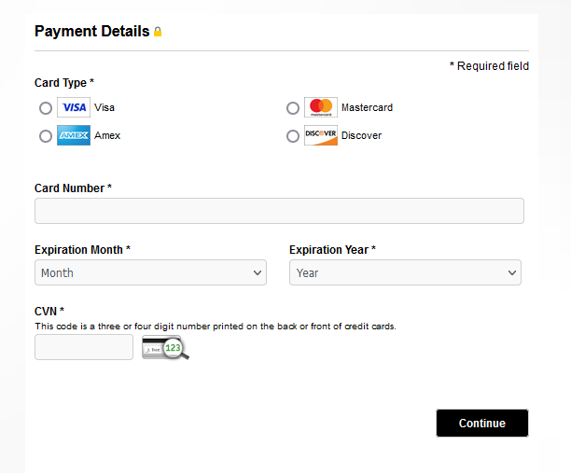This screenshot has height=473, width=571.
Task: Click the Visa card logo
Action: (x=74, y=107)
